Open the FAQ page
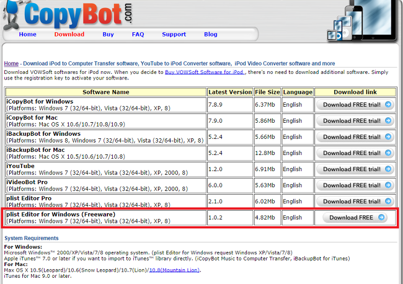The image size is (403, 284). [x=138, y=34]
